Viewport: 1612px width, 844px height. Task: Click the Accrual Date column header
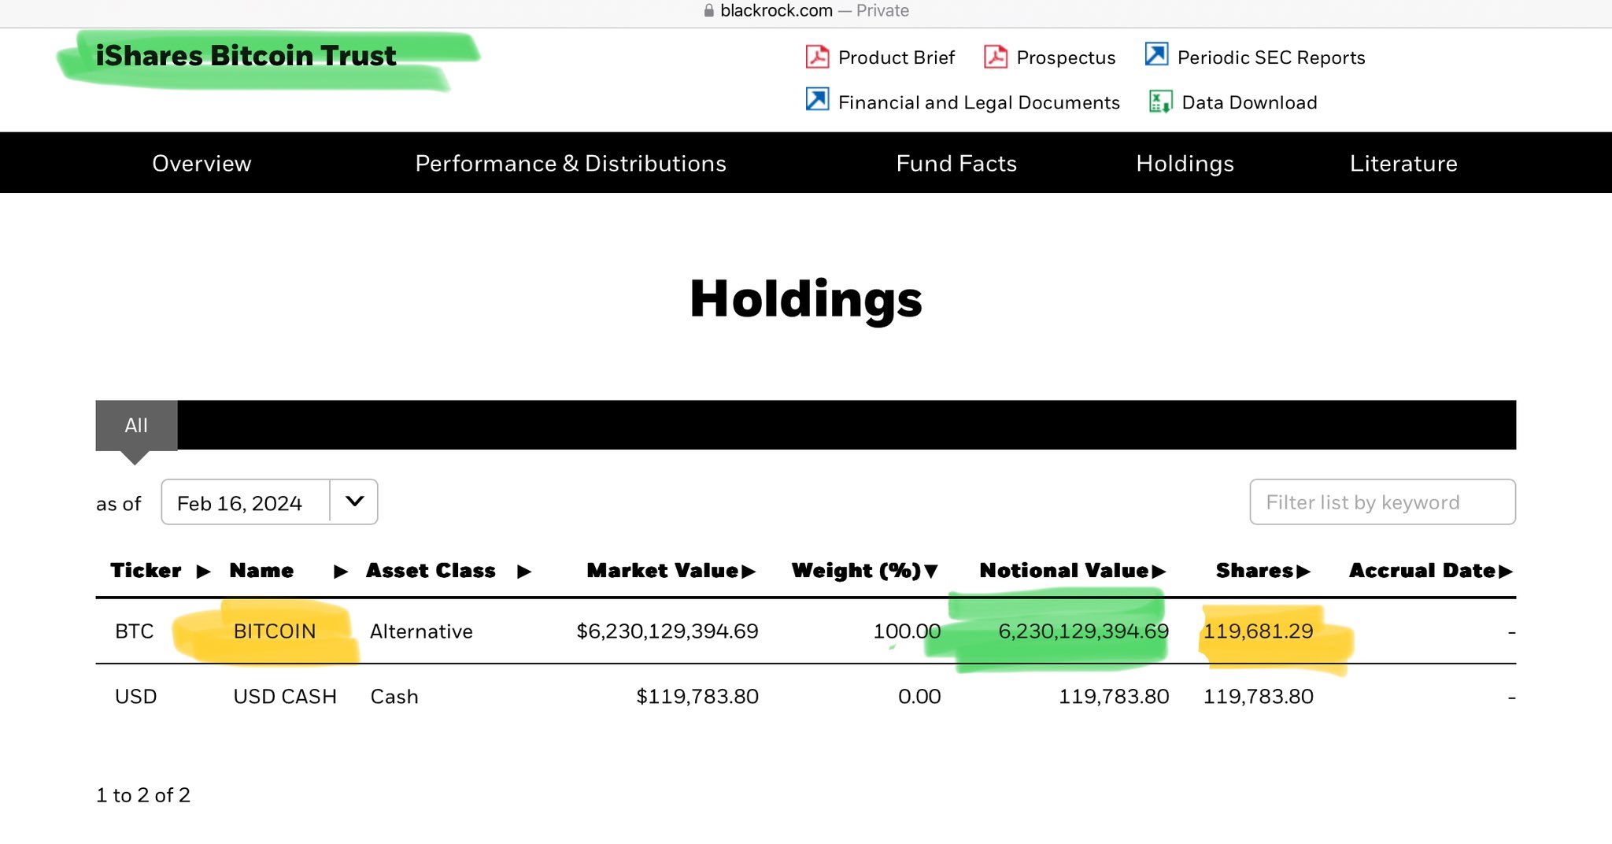1422,570
